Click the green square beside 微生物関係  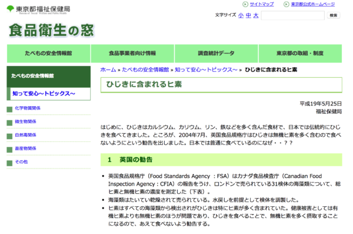(x=9, y=123)
